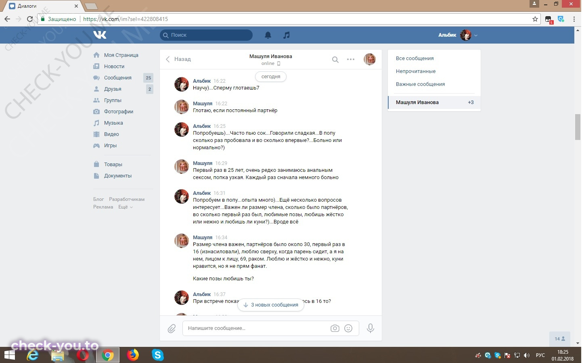This screenshot has width=582, height=363.
Task: Launch Internet Explorer from the taskbar
Action: tap(33, 355)
